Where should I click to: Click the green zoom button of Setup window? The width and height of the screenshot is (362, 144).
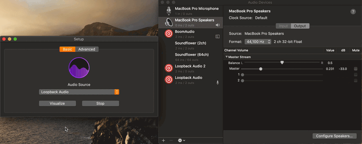point(15,39)
